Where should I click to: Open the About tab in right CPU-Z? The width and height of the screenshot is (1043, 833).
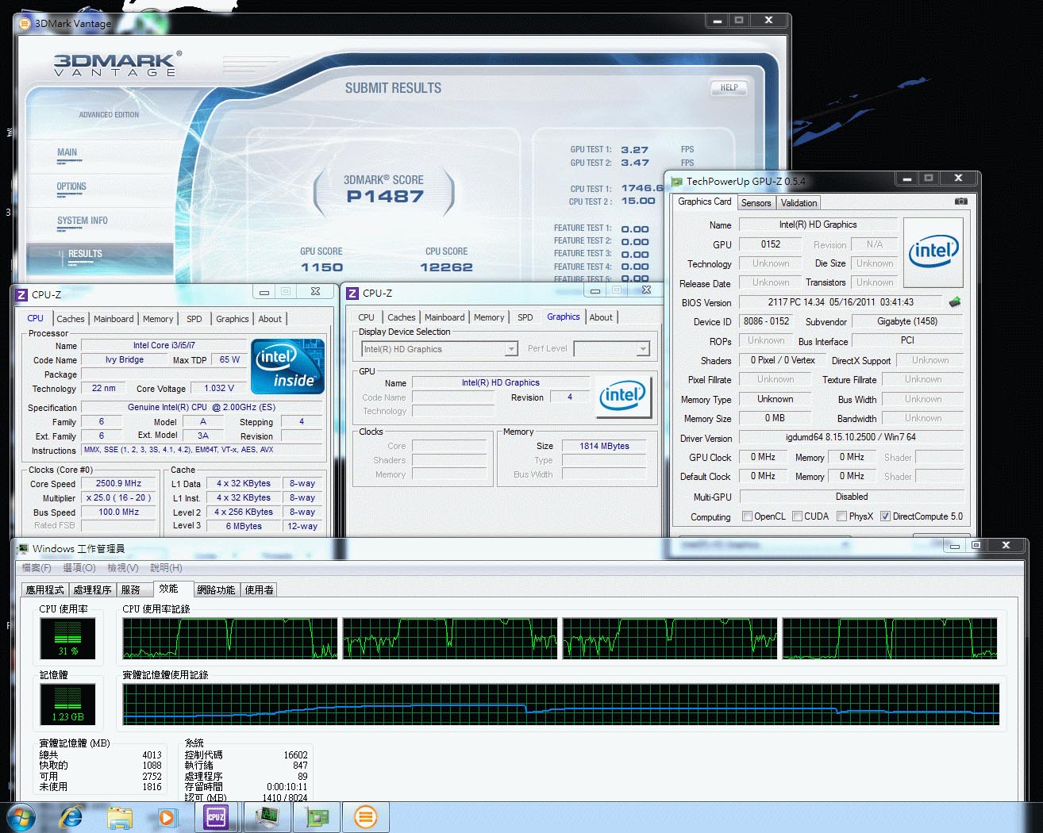pyautogui.click(x=601, y=317)
